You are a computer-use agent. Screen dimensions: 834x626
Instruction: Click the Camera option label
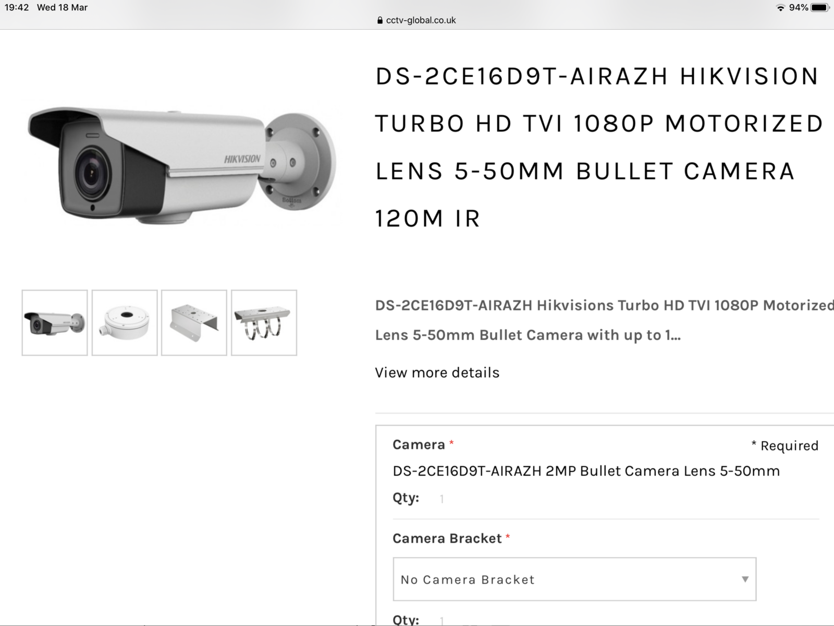[419, 444]
